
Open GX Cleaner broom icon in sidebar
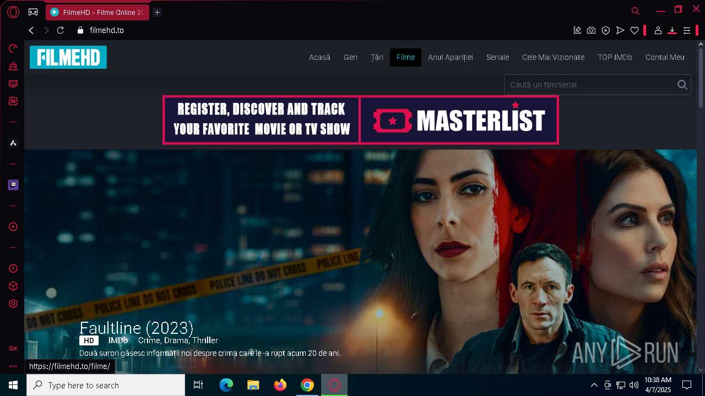13,66
